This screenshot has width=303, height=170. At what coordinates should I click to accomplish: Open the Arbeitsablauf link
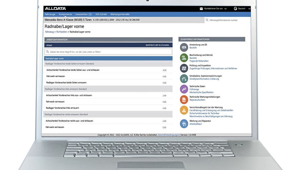195,124
